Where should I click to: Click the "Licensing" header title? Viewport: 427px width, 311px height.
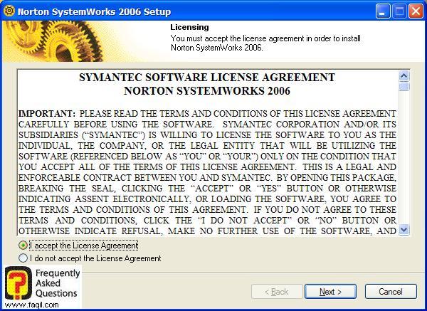point(189,27)
